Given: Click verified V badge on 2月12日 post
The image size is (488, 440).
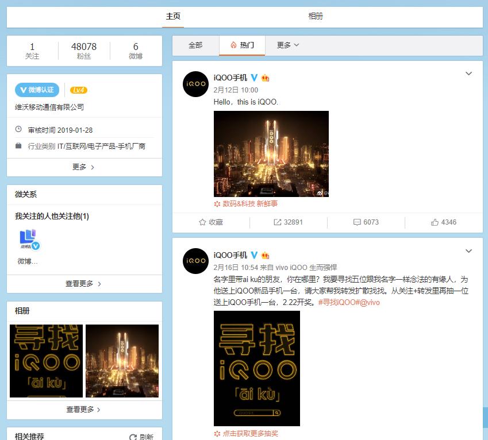Looking at the screenshot, I should pos(254,78).
